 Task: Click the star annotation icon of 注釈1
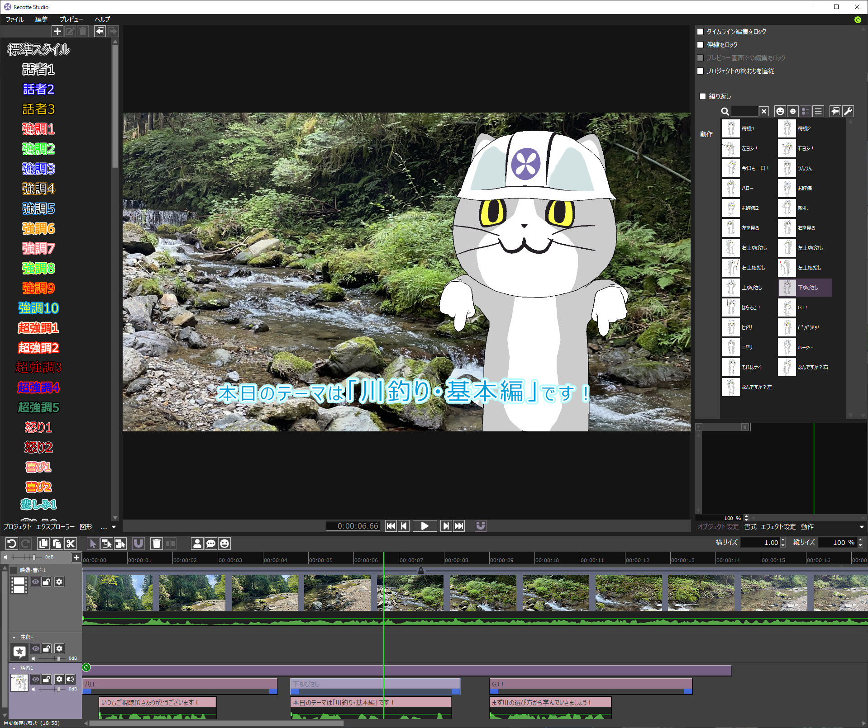point(19,652)
